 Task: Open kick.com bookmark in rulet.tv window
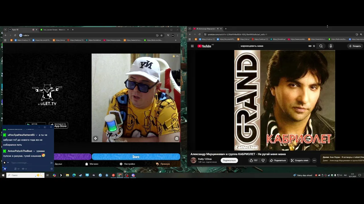tap(153, 40)
